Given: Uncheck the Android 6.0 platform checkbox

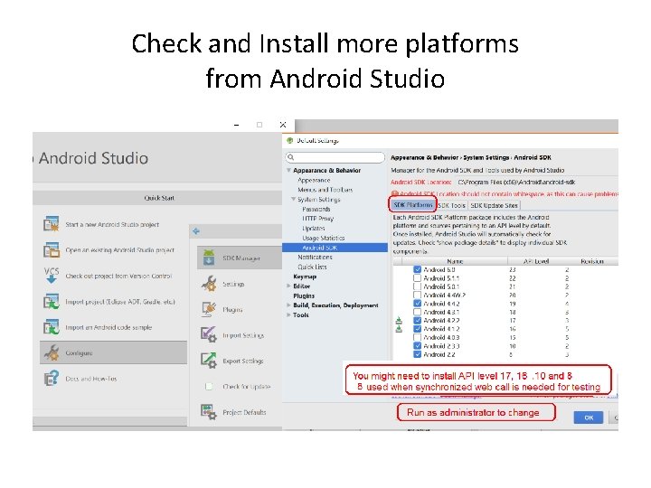Looking at the screenshot, I should (417, 269).
